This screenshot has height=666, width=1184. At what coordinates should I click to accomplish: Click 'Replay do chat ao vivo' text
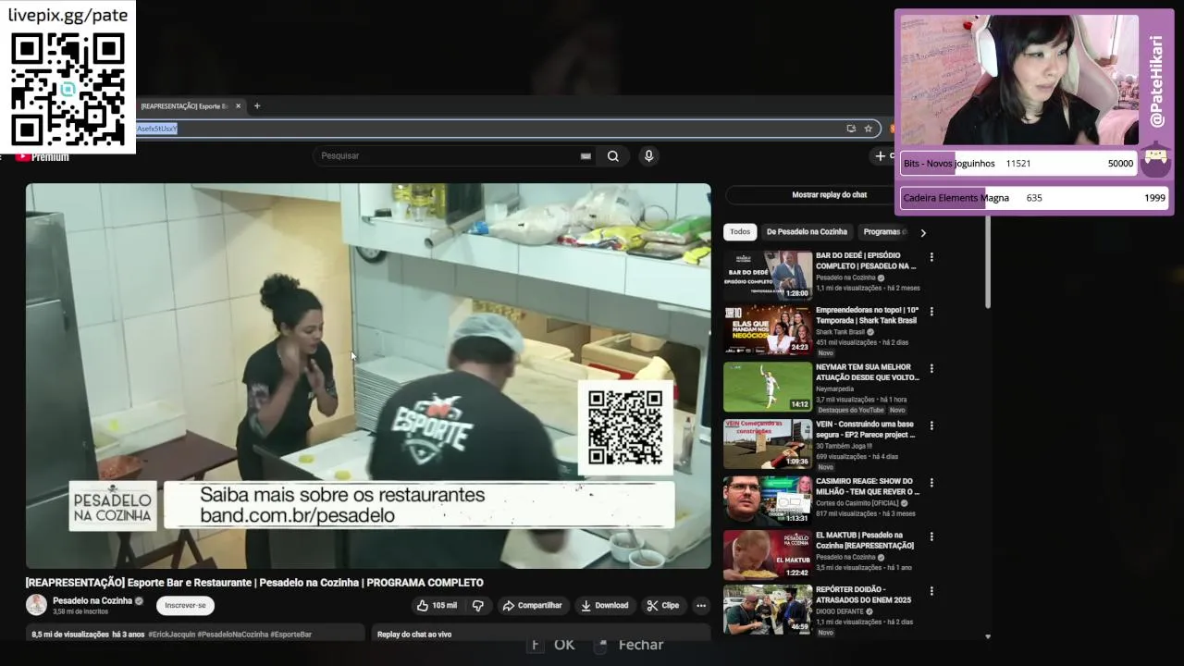(x=414, y=635)
